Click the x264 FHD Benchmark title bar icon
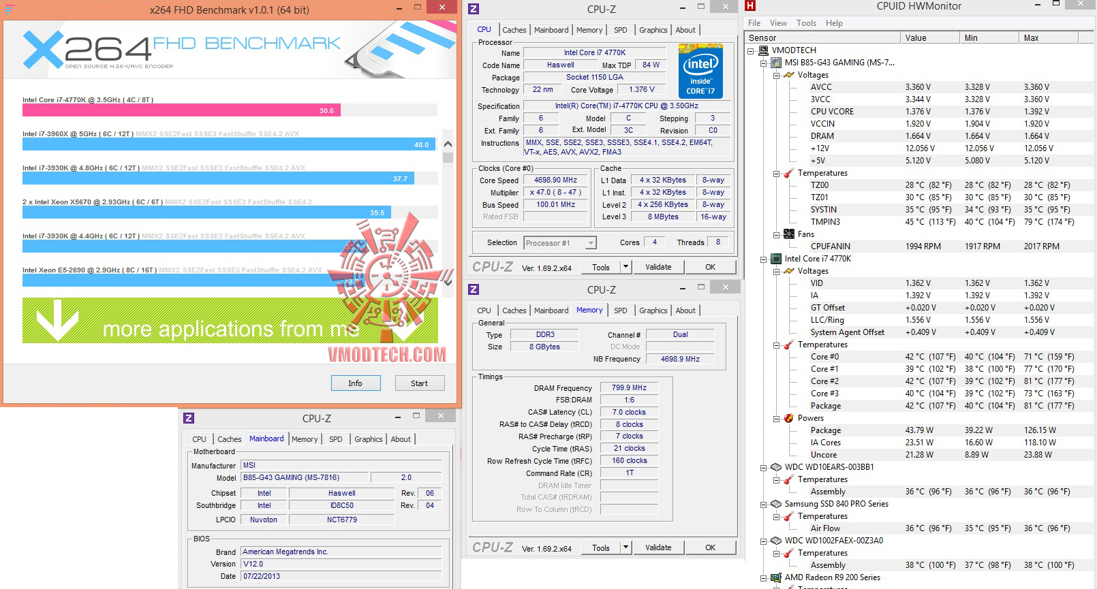This screenshot has height=589, width=1097. pyautogui.click(x=10, y=10)
